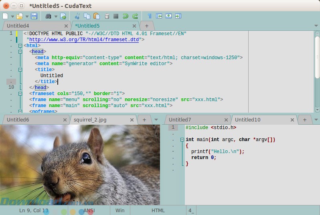This screenshot has width=320, height=215.
Task: Switch to the Untitled4 tab
Action: pyautogui.click(x=18, y=26)
